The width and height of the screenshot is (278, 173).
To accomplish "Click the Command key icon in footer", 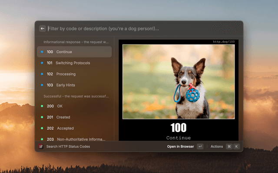I will (x=229, y=147).
